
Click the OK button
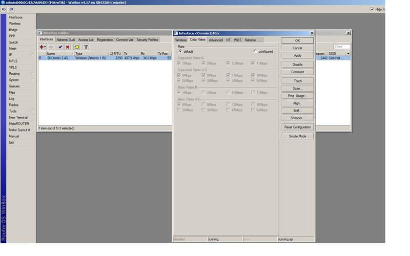click(x=298, y=40)
